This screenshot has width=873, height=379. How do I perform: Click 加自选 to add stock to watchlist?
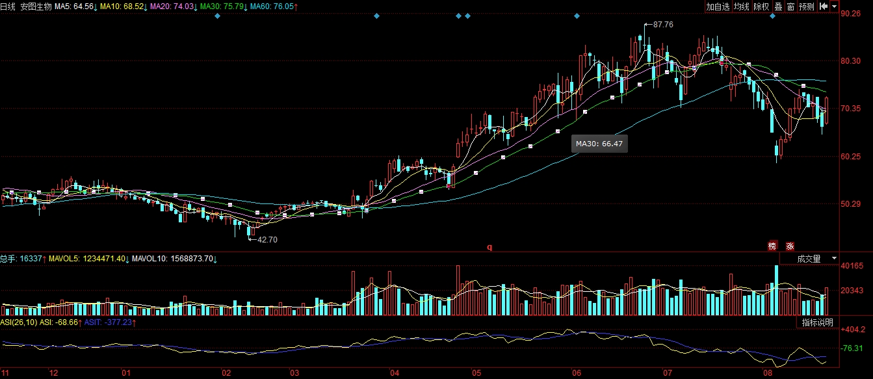point(718,7)
